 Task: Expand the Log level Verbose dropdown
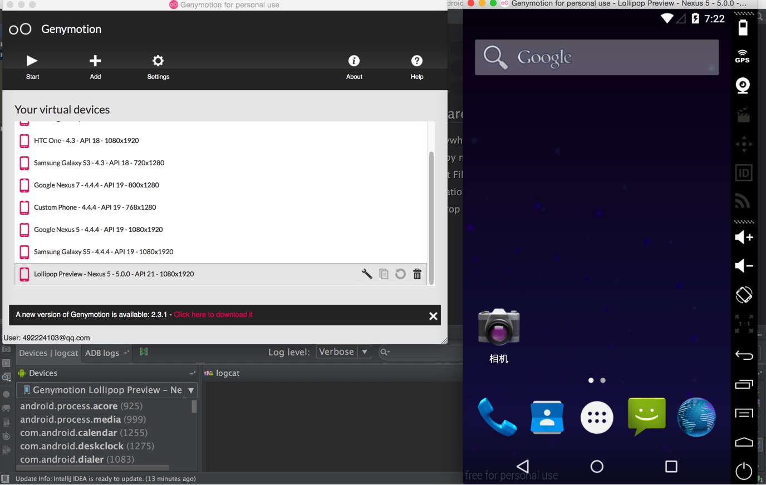(364, 352)
